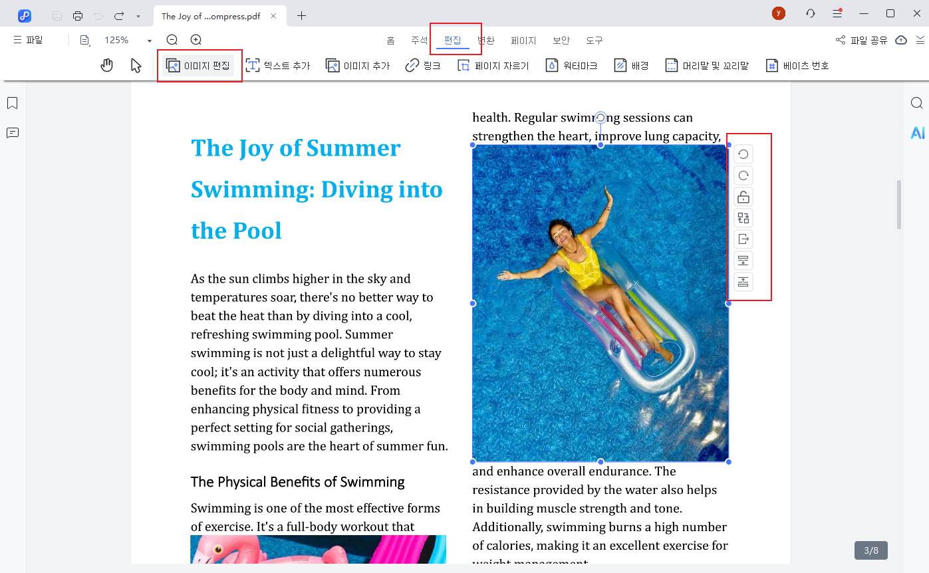Expand the quick access toolbar dropdown arrow
Image resolution: width=929 pixels, height=573 pixels.
(x=138, y=16)
